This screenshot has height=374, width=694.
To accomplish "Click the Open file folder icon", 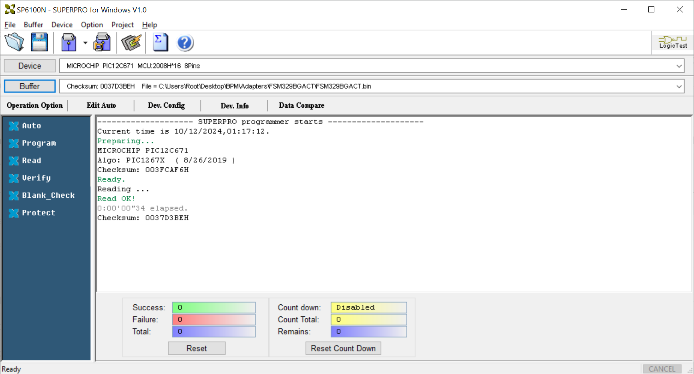I will coord(15,42).
